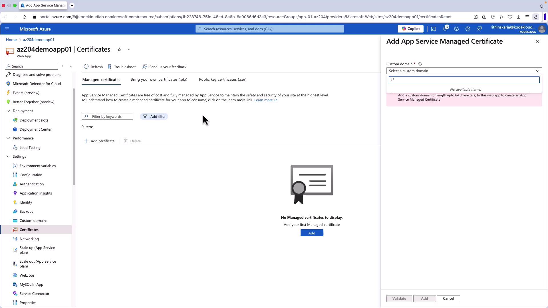Open portal settings via the gear icon

click(456, 29)
